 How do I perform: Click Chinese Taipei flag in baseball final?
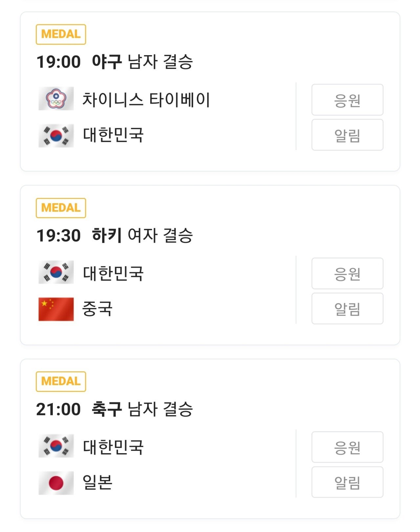pyautogui.click(x=56, y=99)
